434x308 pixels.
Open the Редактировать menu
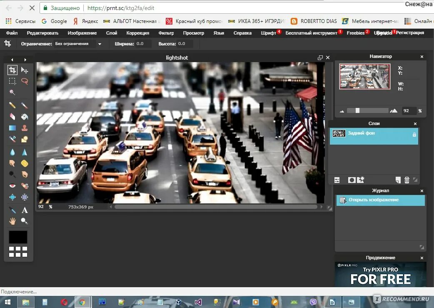click(42, 33)
